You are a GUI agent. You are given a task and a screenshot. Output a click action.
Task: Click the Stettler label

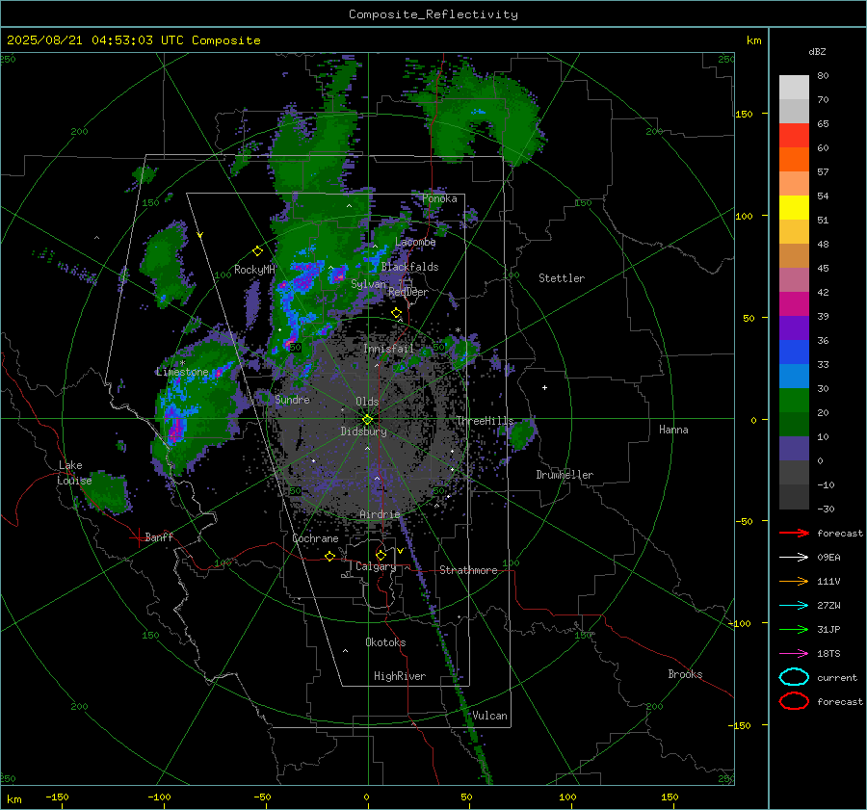point(562,278)
